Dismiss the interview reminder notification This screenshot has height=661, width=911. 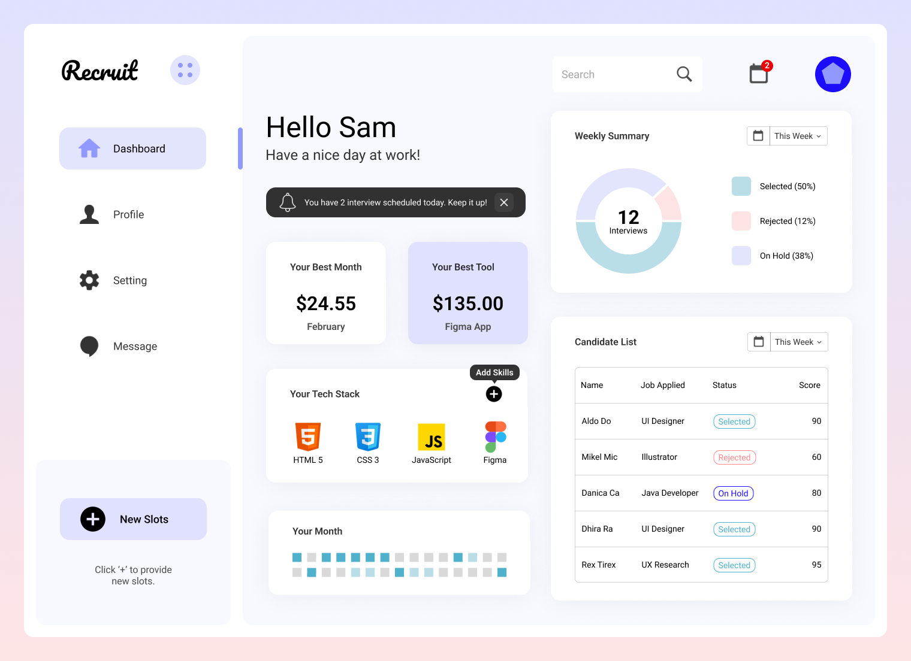click(504, 202)
